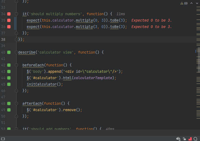
Task: Click the red coverage marker on line 36
Action: click(x=9, y=27)
